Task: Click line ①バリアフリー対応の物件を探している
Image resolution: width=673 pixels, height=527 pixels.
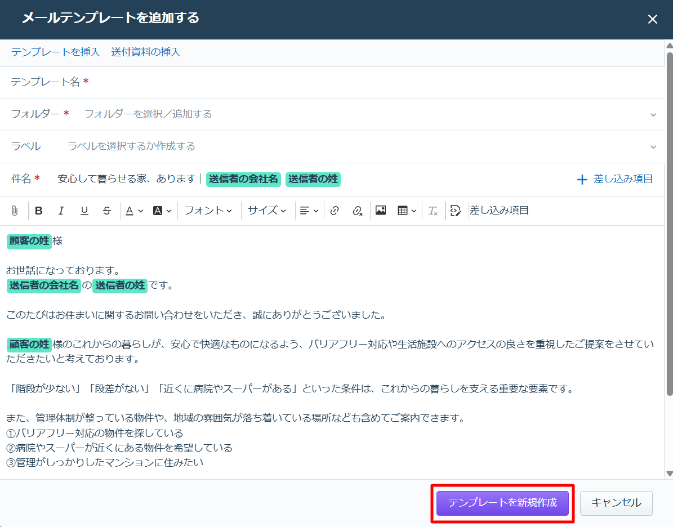Action: (x=95, y=434)
